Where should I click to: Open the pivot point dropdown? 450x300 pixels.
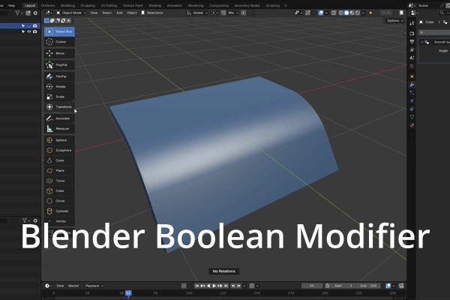click(214, 13)
